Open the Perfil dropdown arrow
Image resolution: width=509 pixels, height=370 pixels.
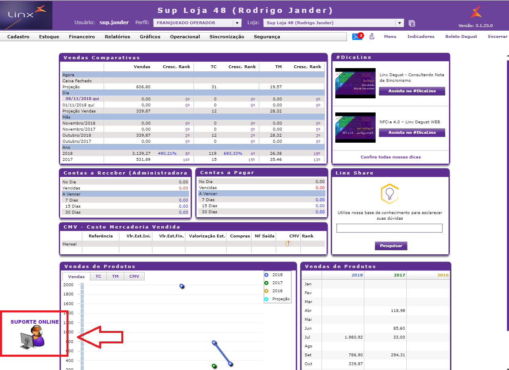click(x=237, y=23)
